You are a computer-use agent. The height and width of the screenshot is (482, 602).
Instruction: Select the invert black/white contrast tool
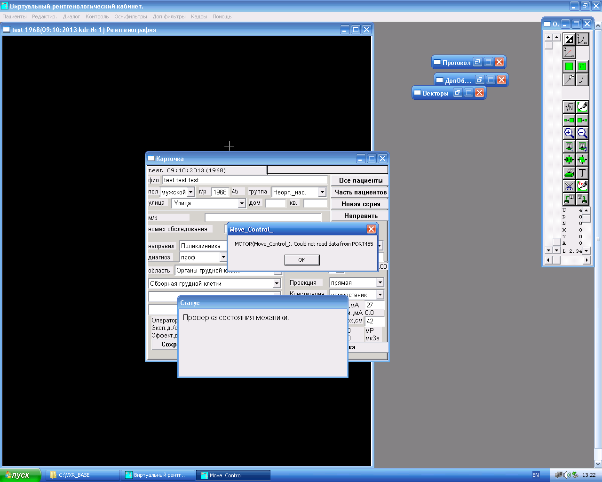(x=569, y=40)
